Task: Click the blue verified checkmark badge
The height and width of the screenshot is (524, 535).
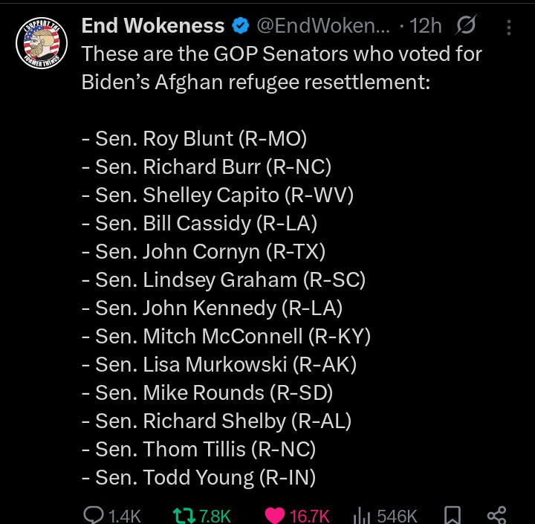Action: click(240, 27)
